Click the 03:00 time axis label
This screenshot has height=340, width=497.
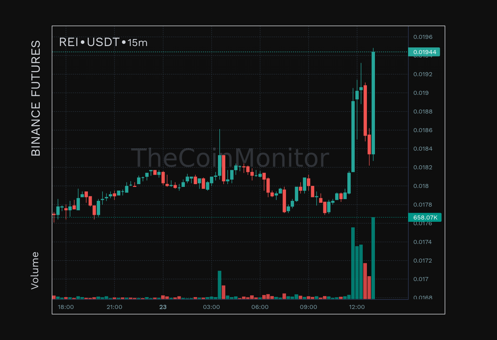pyautogui.click(x=211, y=307)
